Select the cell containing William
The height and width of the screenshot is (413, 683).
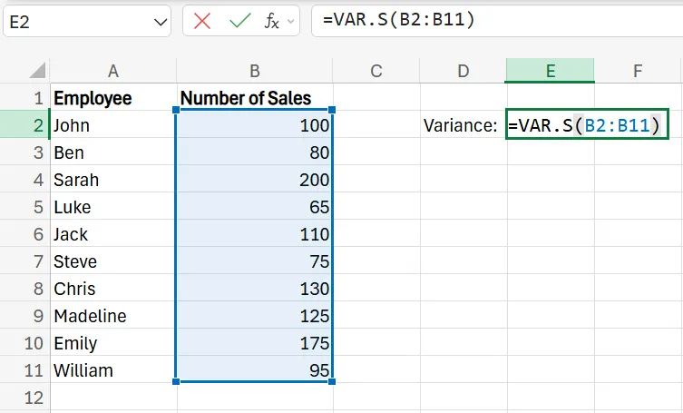[x=113, y=369]
